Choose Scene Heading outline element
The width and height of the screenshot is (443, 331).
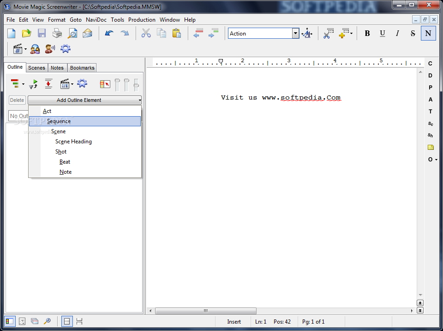tap(85, 142)
